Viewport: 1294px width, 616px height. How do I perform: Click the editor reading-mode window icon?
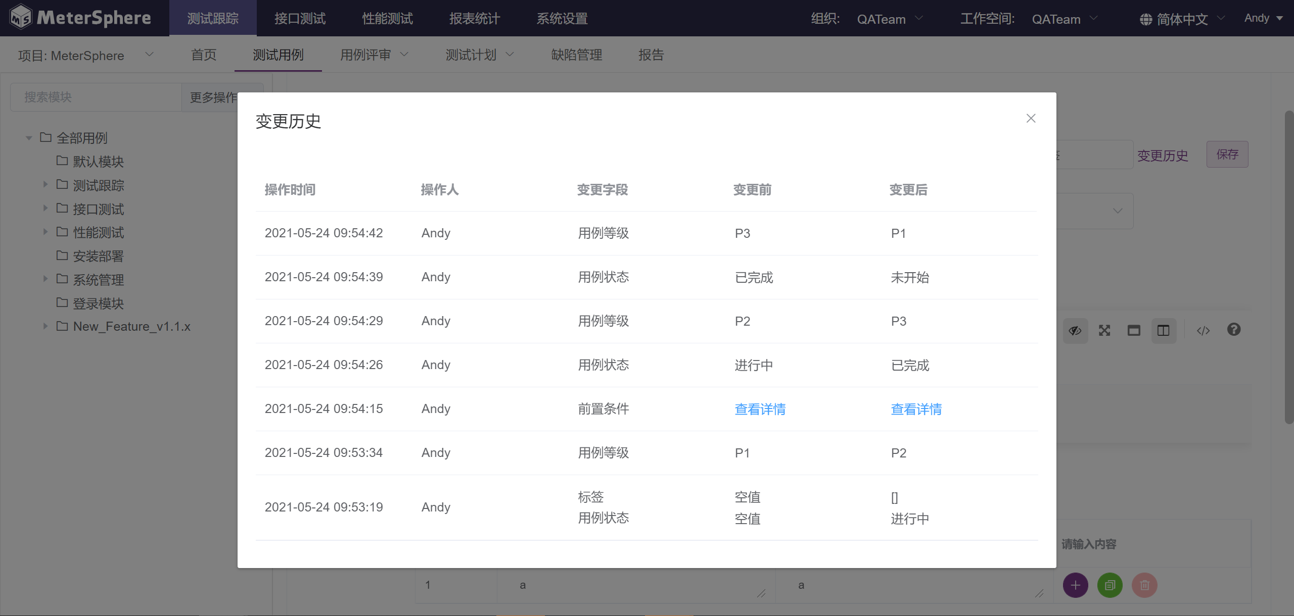pos(1134,331)
